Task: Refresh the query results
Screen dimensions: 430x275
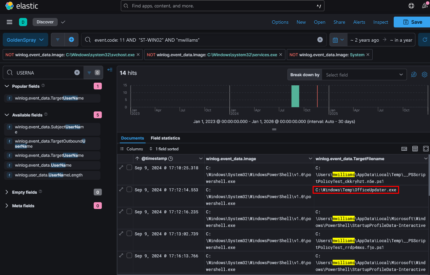Action: pos(424,40)
